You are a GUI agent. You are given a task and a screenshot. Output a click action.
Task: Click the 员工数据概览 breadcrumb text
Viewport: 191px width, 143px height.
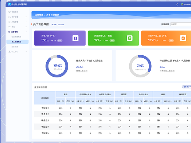coord(53,15)
